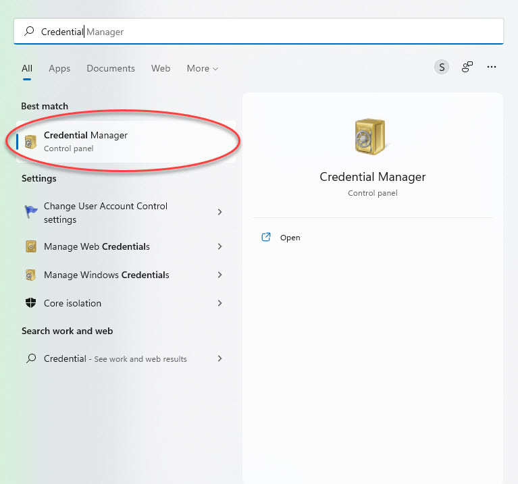
Task: Click the Credential Manager title in preview pane
Action: coord(372,177)
